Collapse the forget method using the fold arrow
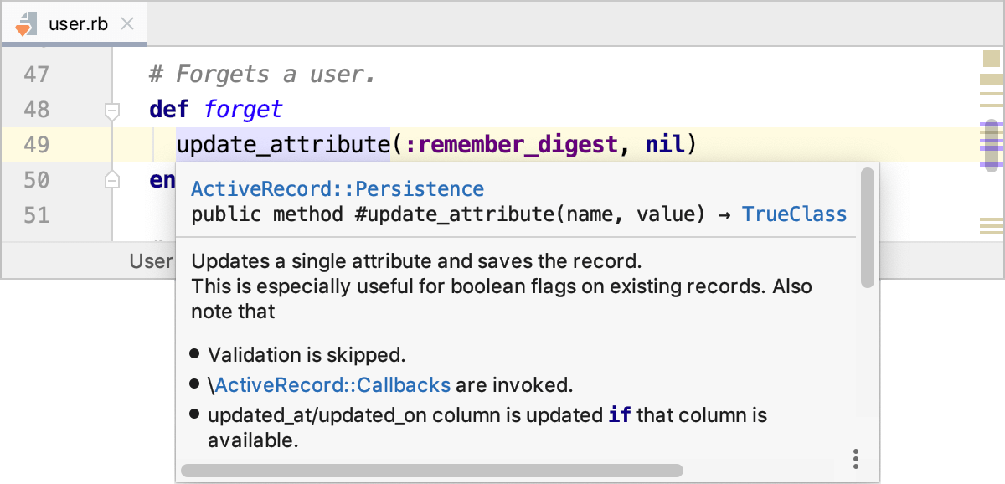The width and height of the screenshot is (1005, 484). pos(111,108)
